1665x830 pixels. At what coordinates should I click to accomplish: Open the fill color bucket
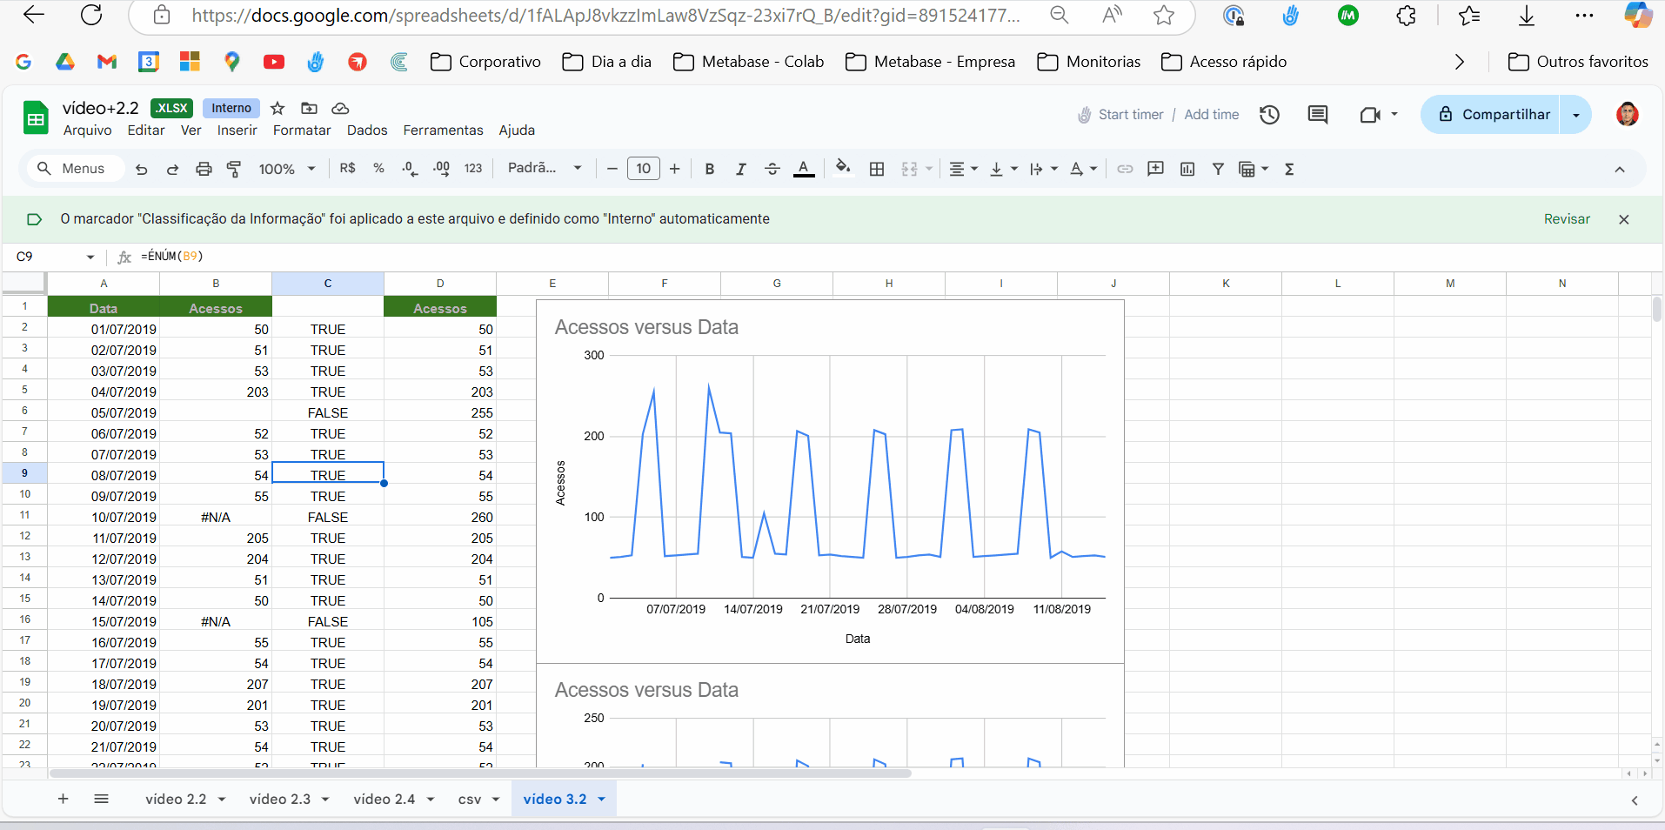pos(843,168)
